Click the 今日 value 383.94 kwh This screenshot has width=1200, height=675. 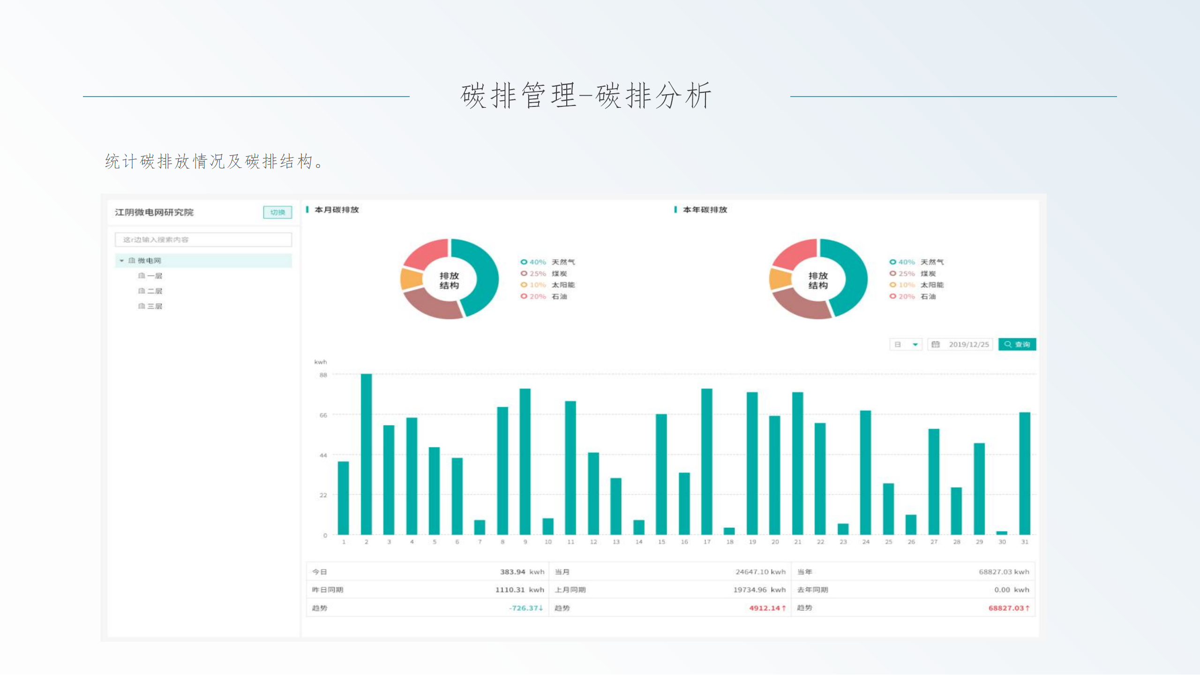522,572
